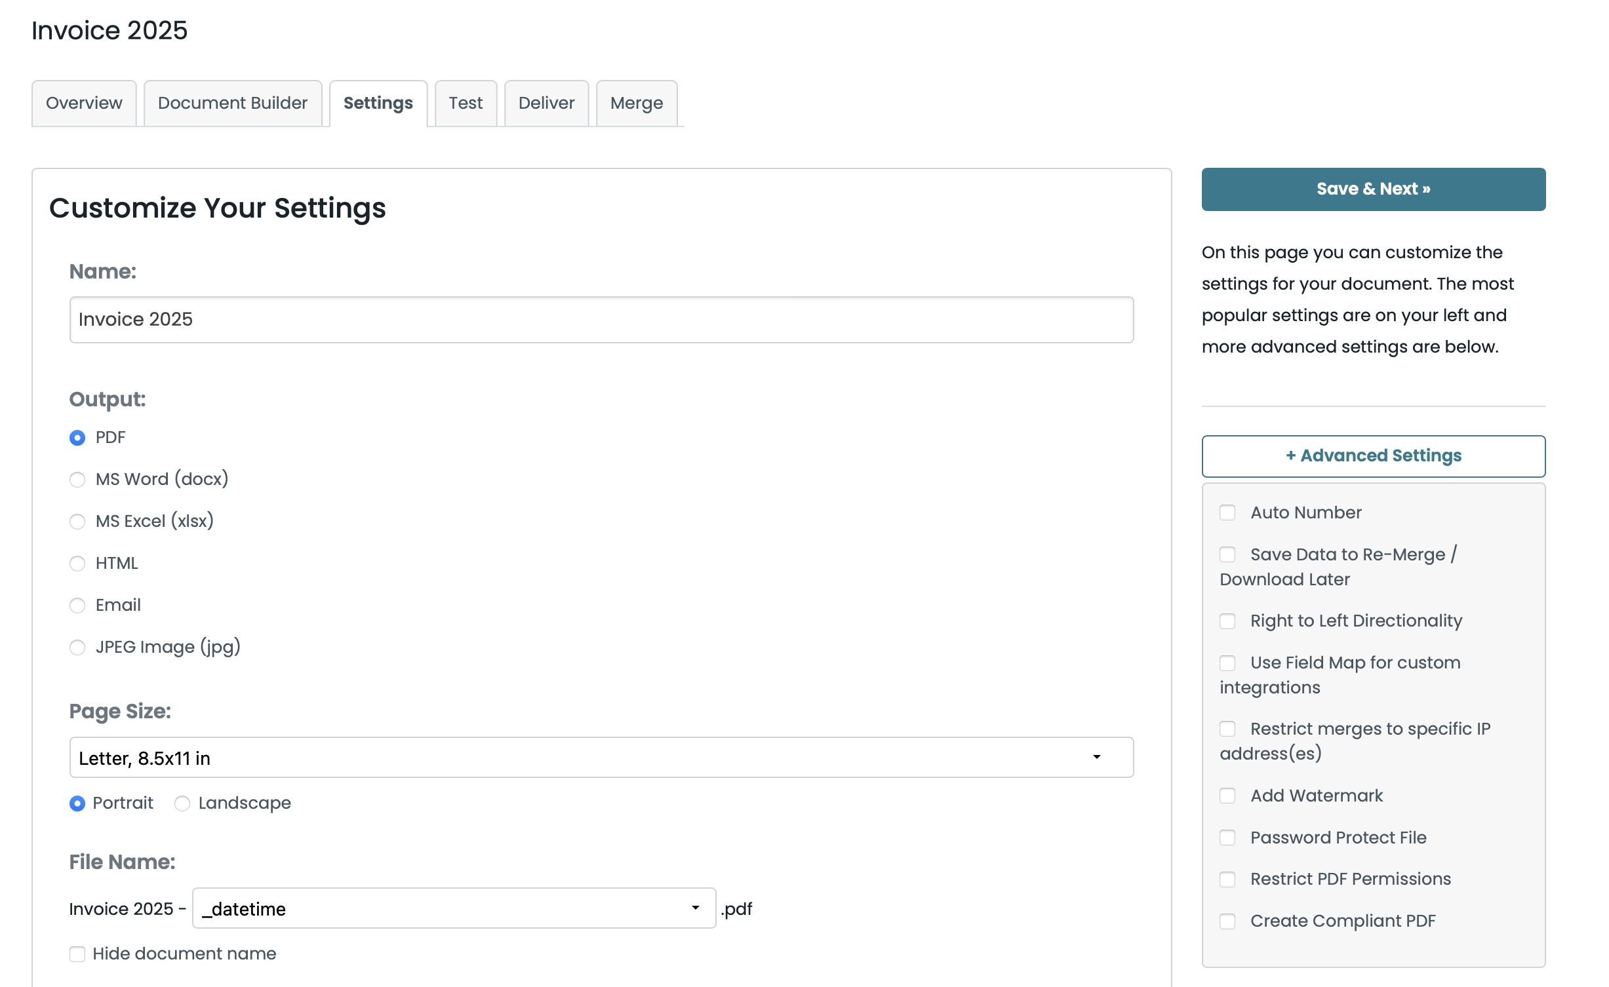1609x987 pixels.
Task: Choose MS Excel (xlsx) output format
Action: [77, 522]
